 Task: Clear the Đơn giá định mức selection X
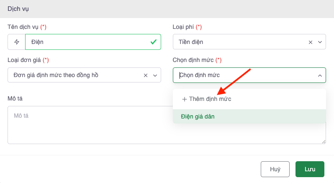(146, 75)
